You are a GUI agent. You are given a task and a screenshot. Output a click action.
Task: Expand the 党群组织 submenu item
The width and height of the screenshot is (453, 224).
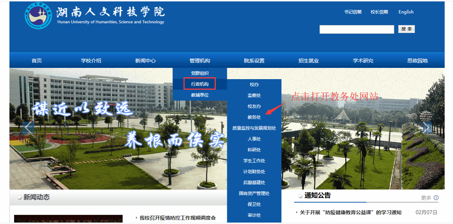pyautogui.click(x=200, y=73)
